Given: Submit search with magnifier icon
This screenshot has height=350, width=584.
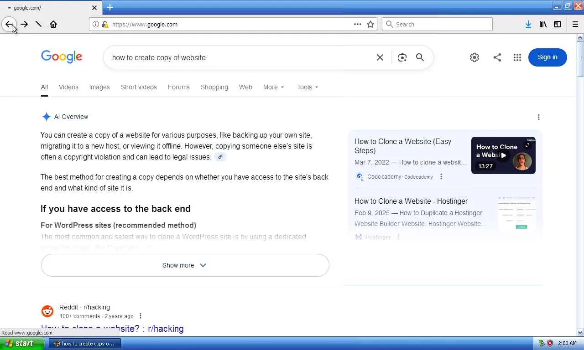Looking at the screenshot, I should 420,57.
